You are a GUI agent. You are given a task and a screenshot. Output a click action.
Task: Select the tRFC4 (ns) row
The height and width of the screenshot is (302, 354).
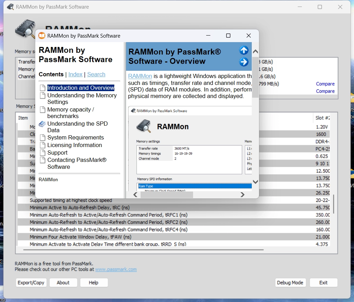(174, 230)
